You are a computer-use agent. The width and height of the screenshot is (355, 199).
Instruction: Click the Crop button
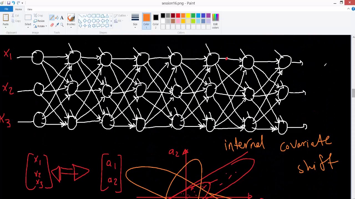(38, 16)
